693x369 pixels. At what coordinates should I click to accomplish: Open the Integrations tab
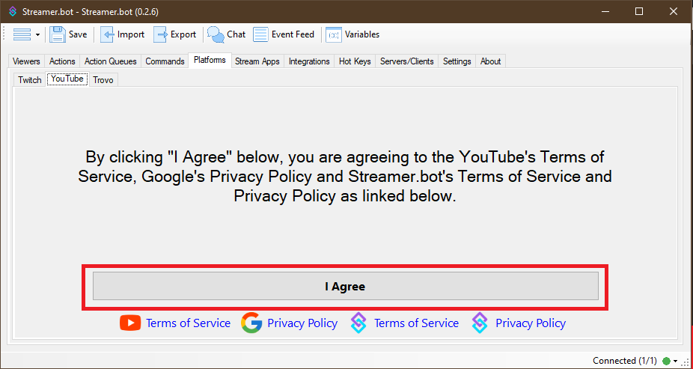coord(309,61)
